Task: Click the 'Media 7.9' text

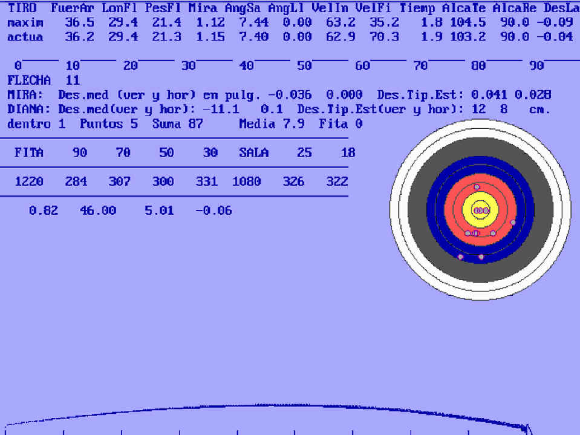Action: coord(272,124)
